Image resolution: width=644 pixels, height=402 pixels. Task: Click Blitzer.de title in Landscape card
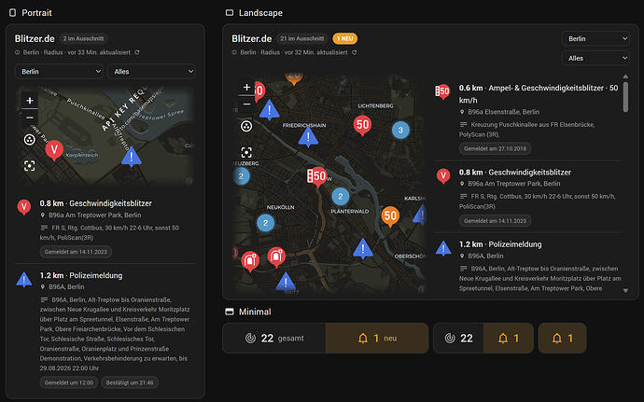coord(251,38)
